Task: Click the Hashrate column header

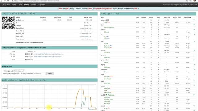Action: 166,17
